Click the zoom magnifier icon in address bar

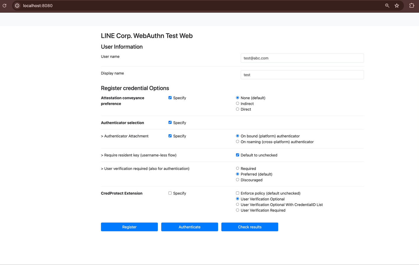pyautogui.click(x=387, y=6)
